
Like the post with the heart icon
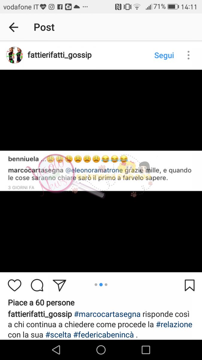click(x=14, y=285)
